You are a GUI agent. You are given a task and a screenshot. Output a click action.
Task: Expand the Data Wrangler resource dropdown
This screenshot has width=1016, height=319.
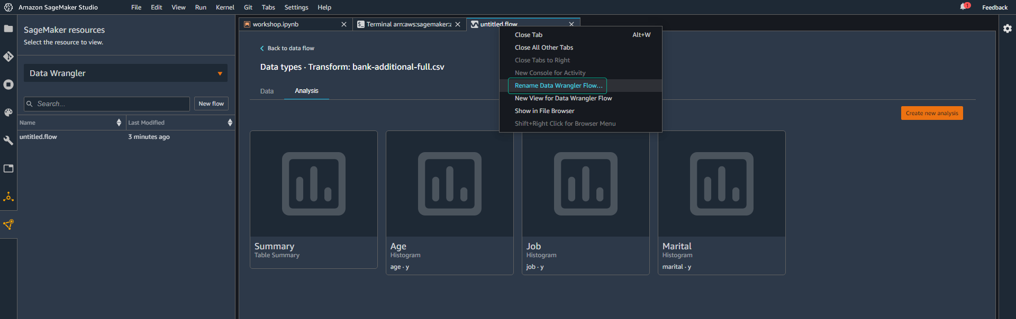(x=125, y=73)
